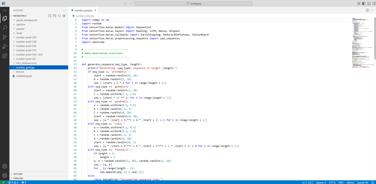The width and height of the screenshot is (376, 184).
Task: Click the UTF-8 encoding in status bar
Action: coord(332,182)
